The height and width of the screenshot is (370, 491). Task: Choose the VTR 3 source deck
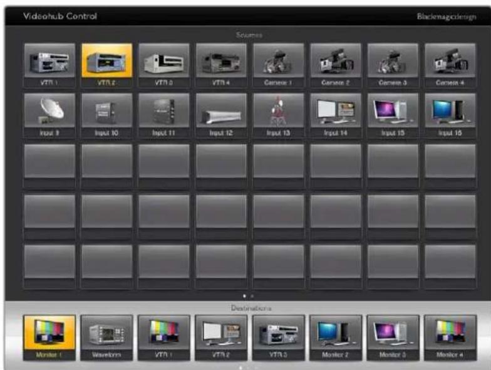(x=164, y=65)
